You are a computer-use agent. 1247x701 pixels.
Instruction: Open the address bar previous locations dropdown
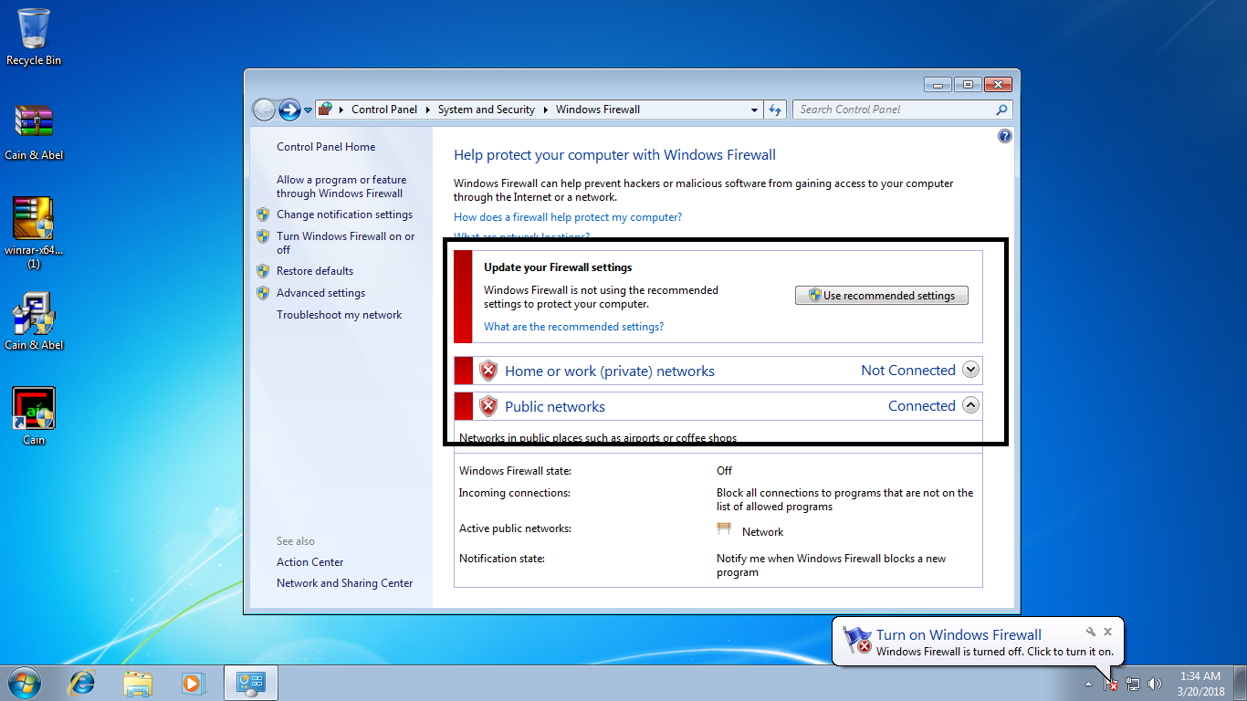[x=754, y=110]
